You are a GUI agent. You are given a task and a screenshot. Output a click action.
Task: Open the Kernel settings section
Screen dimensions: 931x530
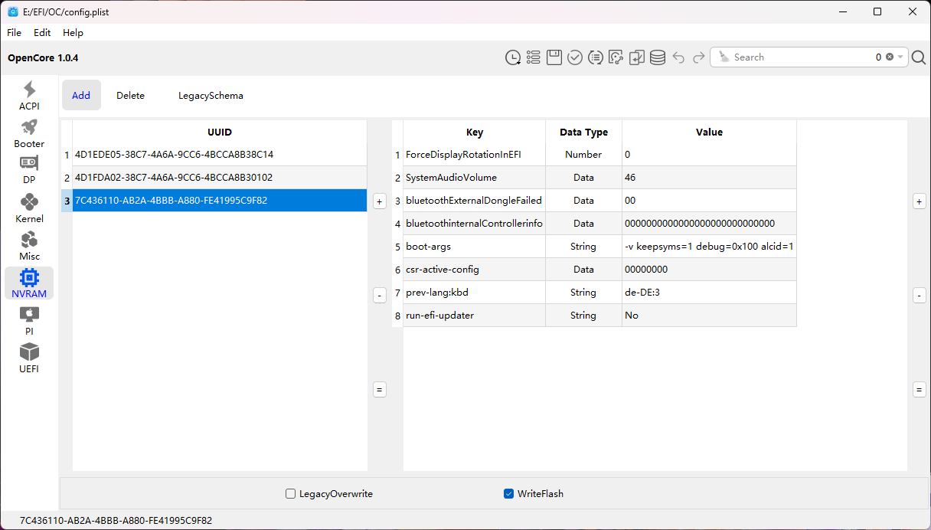pyautogui.click(x=29, y=208)
